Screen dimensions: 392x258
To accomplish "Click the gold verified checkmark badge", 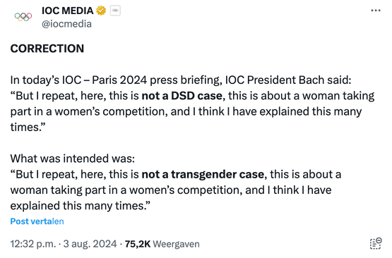I will pyautogui.click(x=101, y=11).
